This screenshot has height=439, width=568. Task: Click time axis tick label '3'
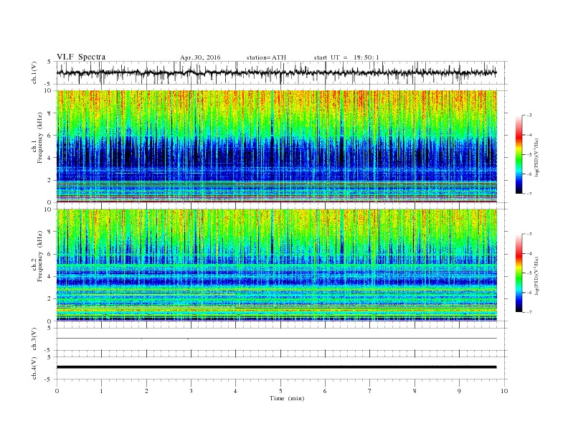[x=191, y=391]
